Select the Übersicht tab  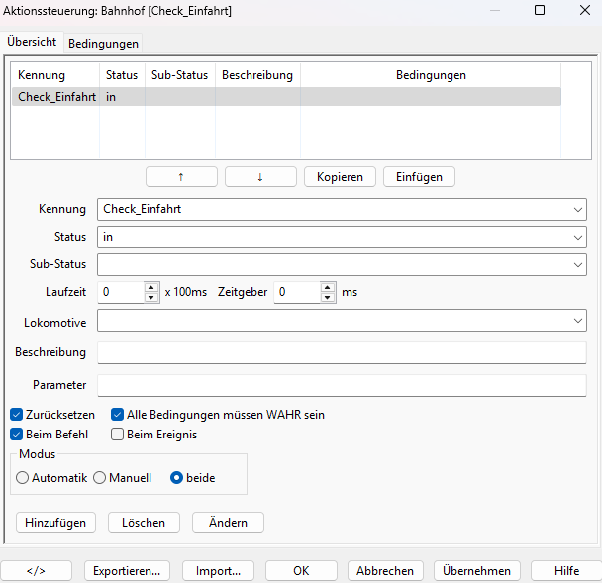pyautogui.click(x=32, y=43)
